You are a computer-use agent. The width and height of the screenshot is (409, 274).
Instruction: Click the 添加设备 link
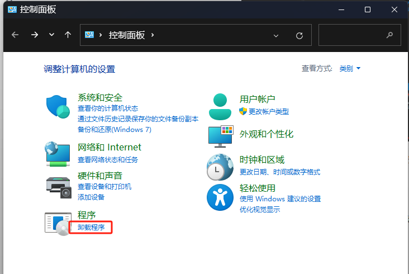click(x=91, y=197)
